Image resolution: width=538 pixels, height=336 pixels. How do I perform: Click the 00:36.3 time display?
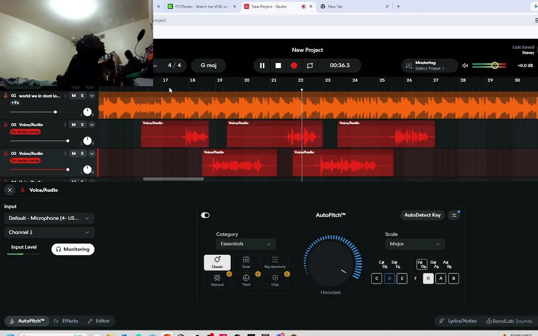tap(340, 65)
